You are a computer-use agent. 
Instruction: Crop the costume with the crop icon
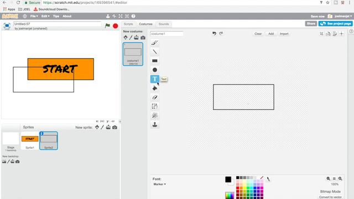point(321,34)
